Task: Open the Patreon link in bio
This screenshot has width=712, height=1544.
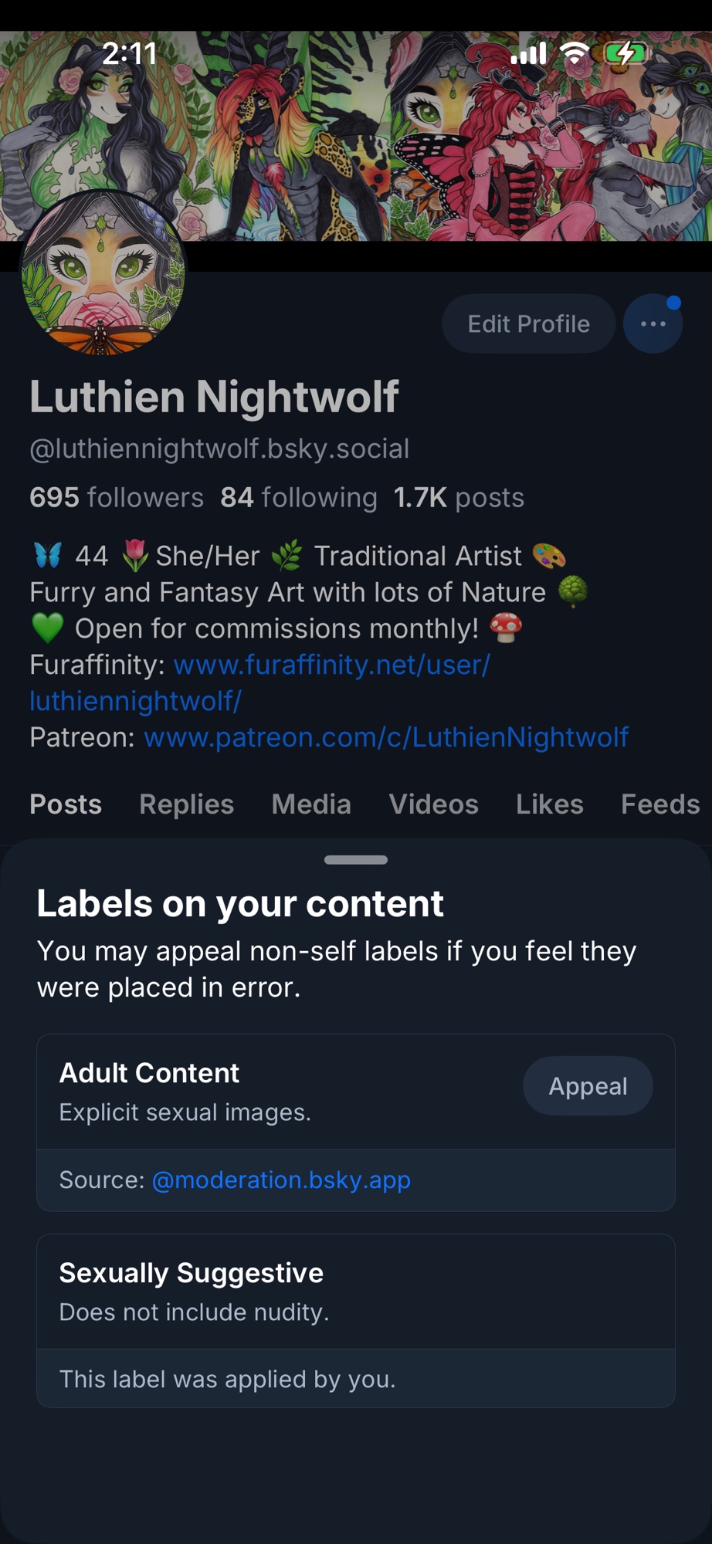Action: coord(386,738)
